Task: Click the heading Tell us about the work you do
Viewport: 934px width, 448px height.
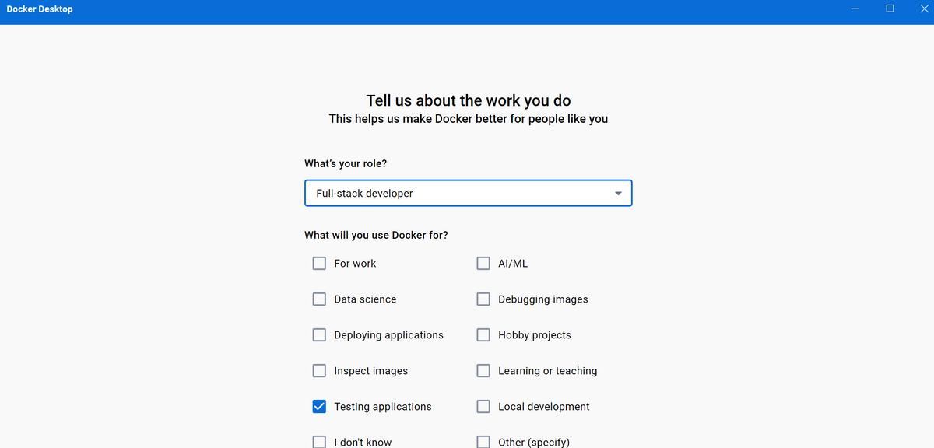Action: (x=468, y=100)
